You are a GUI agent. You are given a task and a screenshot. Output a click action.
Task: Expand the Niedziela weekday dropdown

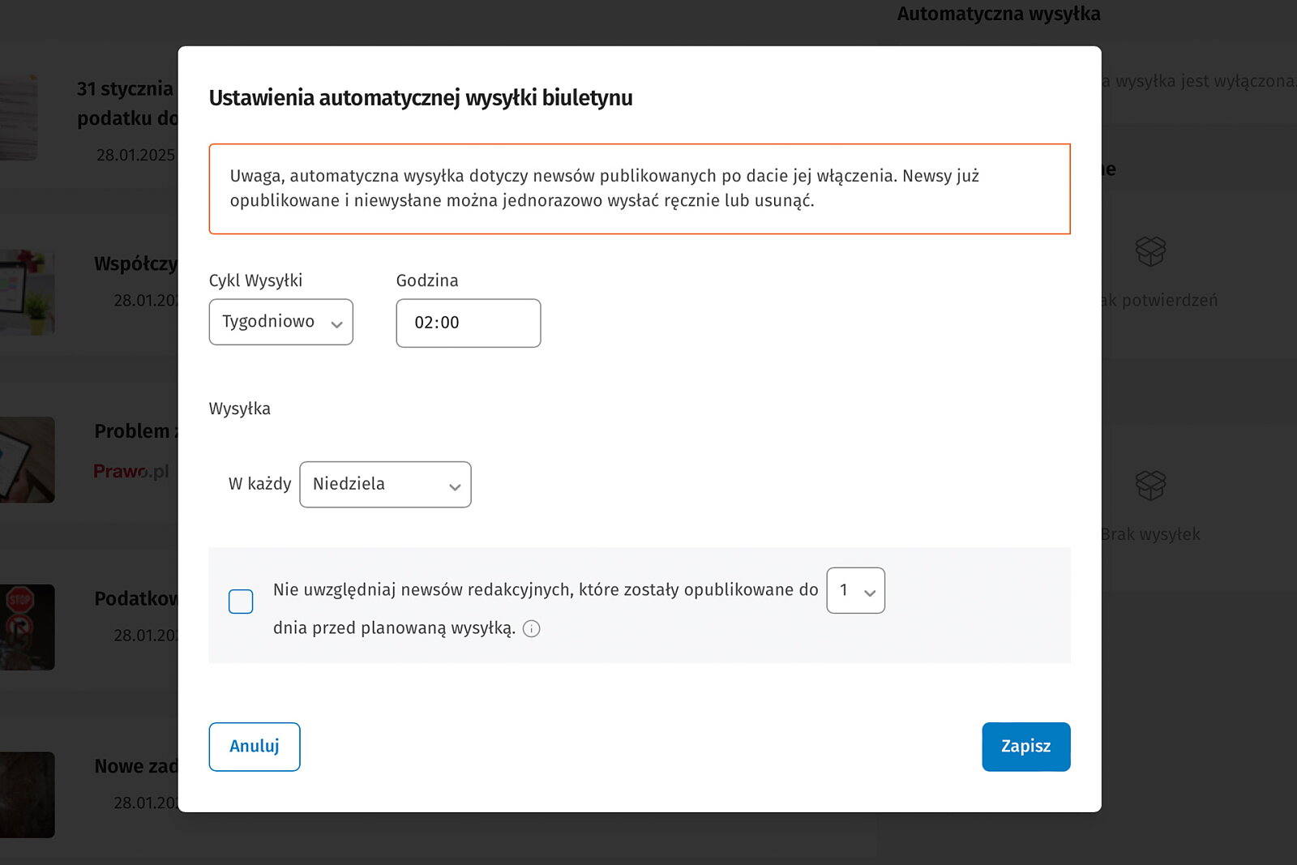[x=385, y=485]
